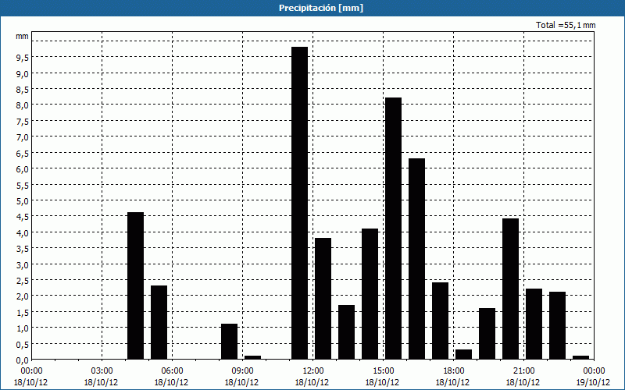Click the 4,1 mm bar before 15:00
This screenshot has width=625, height=390.
coord(370,294)
